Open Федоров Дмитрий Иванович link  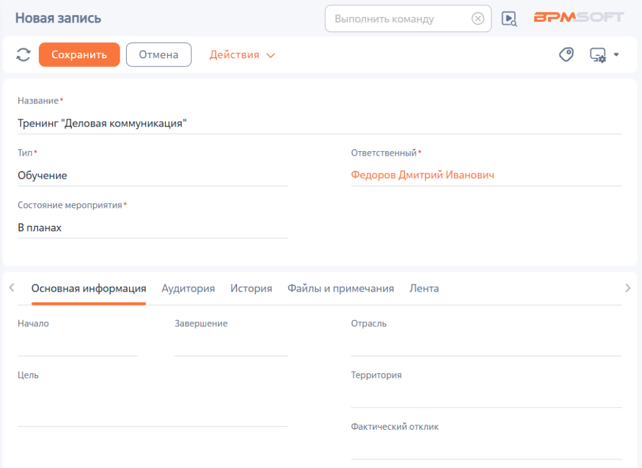[422, 175]
